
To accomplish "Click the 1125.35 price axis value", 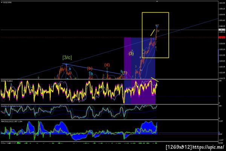I will (222, 67).
